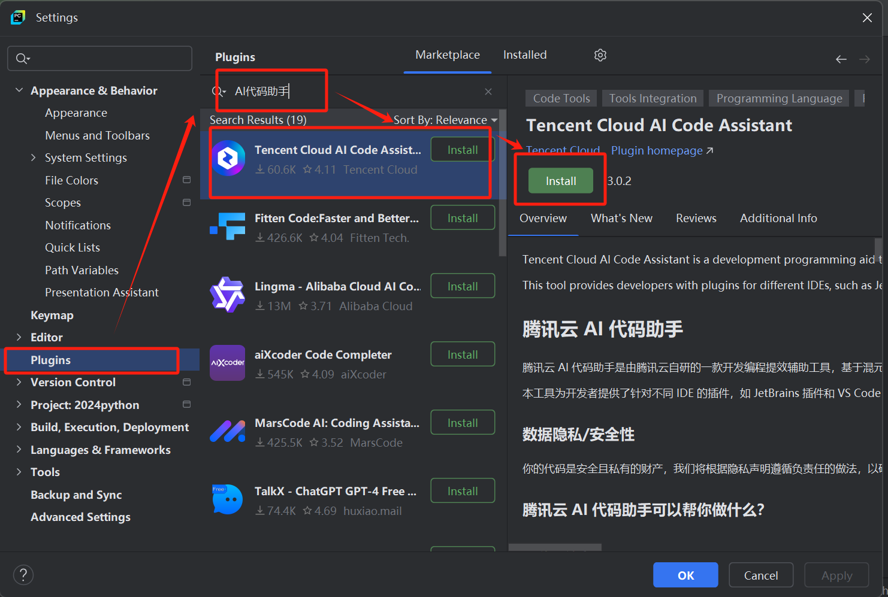Click the TalkX plugin logo
The width and height of the screenshot is (888, 597).
click(x=228, y=499)
